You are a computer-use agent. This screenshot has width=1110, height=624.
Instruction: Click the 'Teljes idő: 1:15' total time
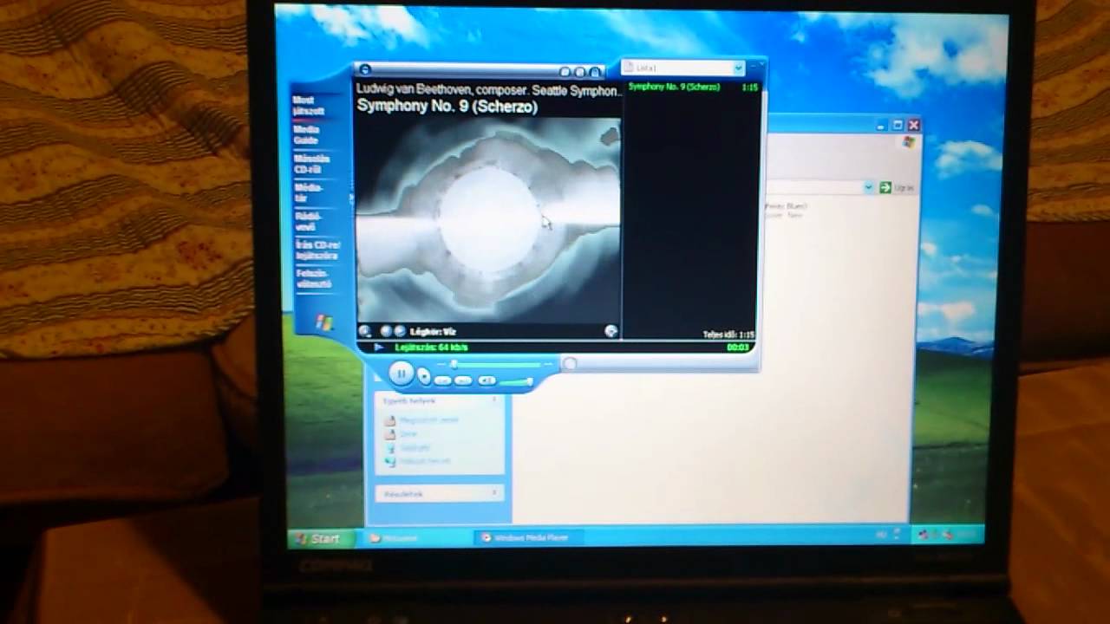point(728,335)
